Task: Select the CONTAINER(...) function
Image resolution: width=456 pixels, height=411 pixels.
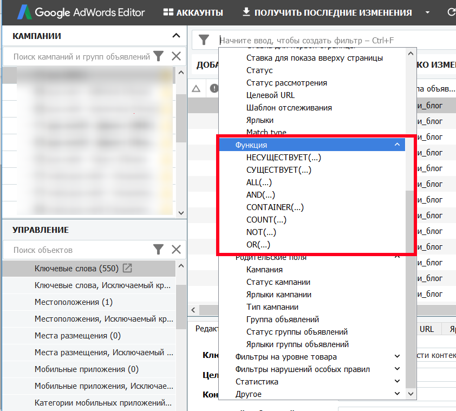Action: [x=275, y=207]
